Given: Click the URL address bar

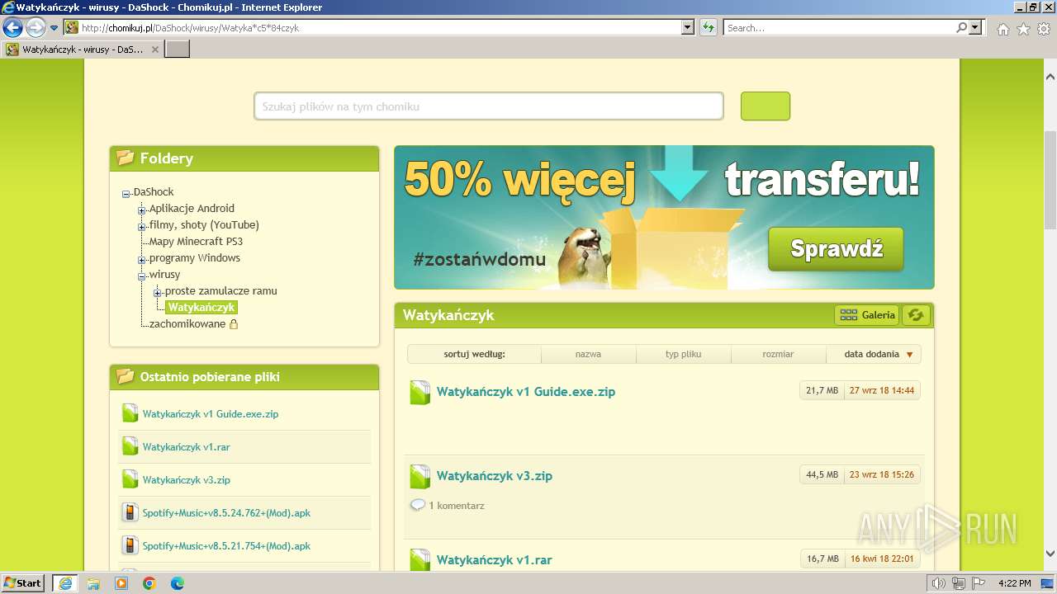Looking at the screenshot, I should (x=372, y=27).
